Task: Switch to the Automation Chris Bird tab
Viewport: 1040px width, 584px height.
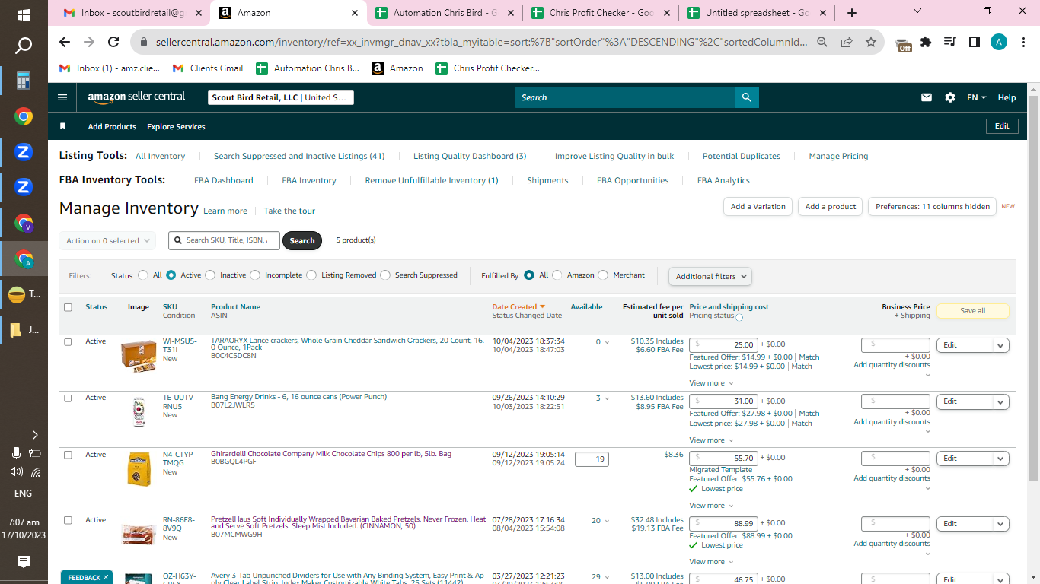Action: [444, 13]
